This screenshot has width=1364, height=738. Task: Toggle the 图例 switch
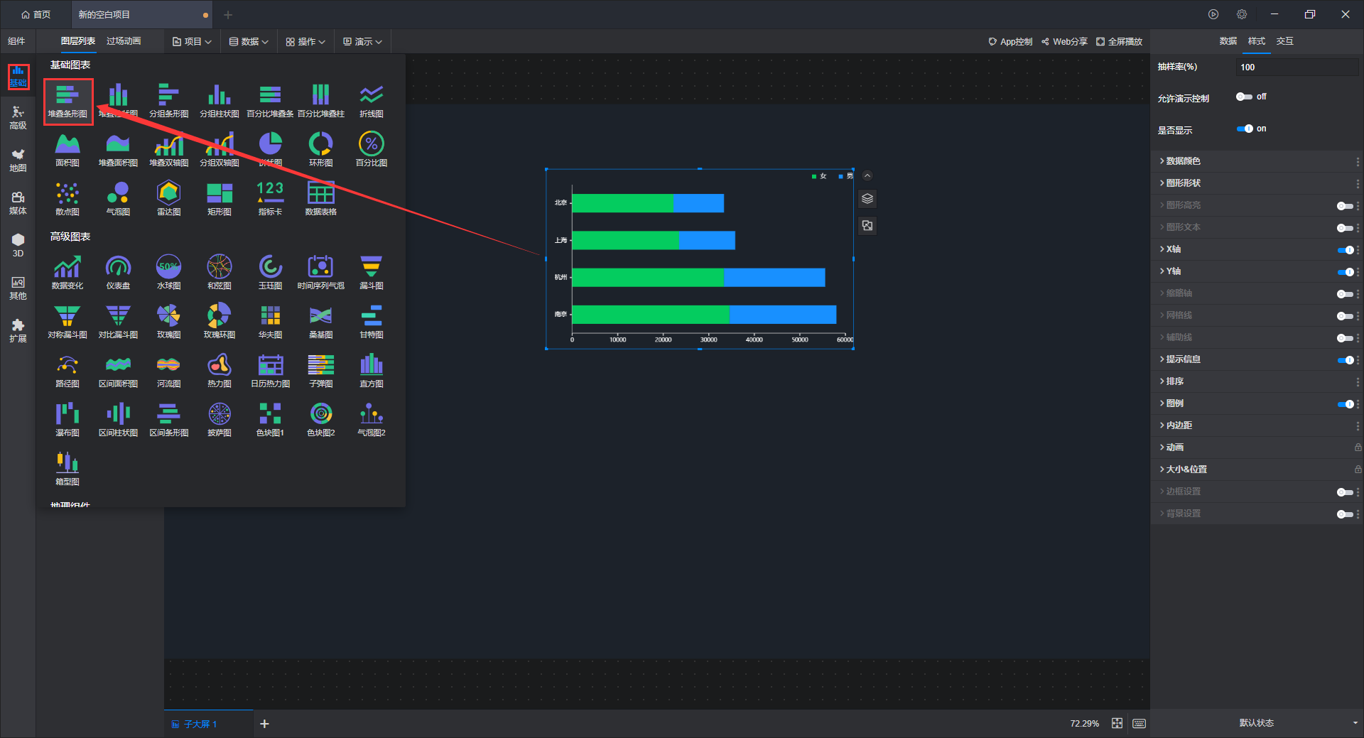click(1344, 404)
